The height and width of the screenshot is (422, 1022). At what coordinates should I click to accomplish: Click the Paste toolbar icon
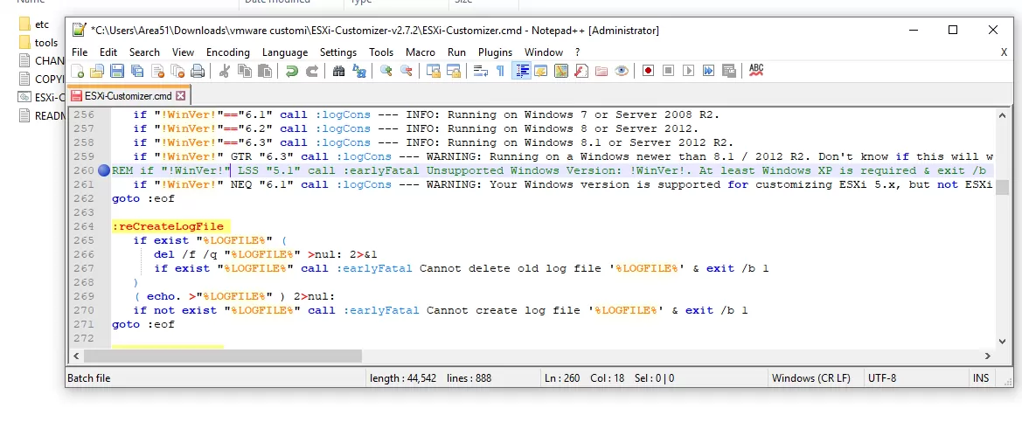pos(265,71)
